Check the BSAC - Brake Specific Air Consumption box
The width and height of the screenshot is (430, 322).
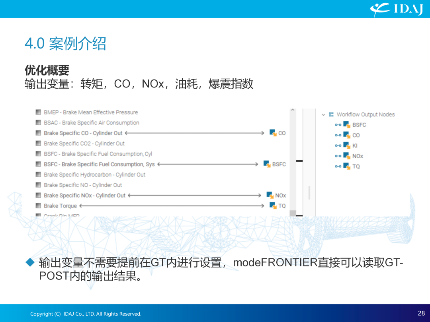point(38,122)
